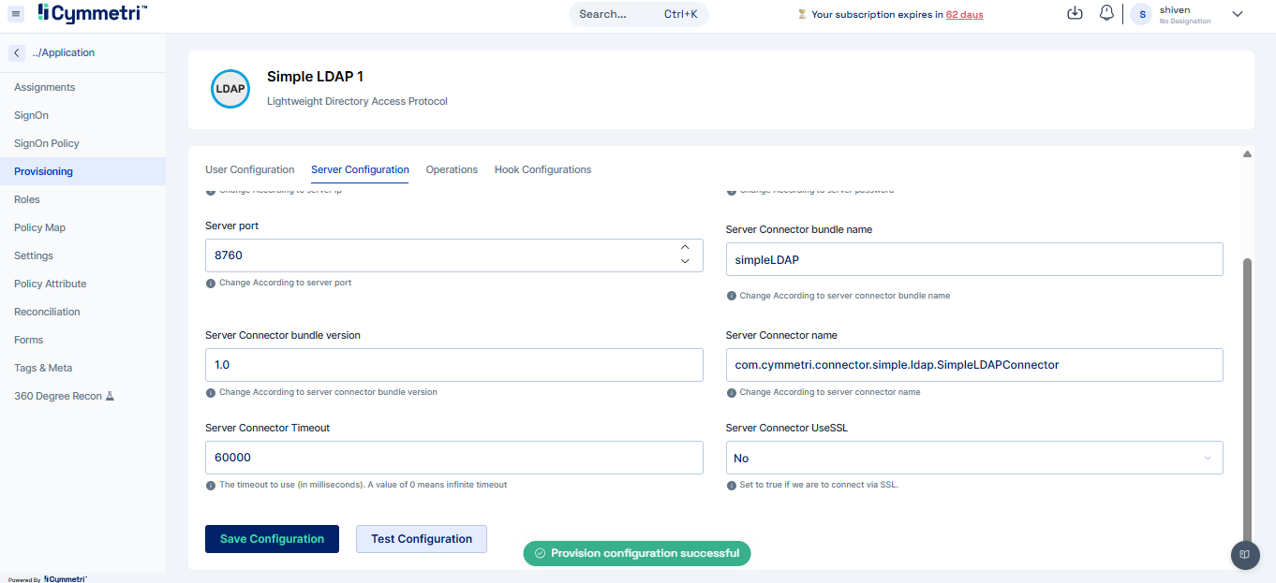Screen dimensions: 1276x583
Task: Click the Provision configuration successful toast
Action: click(637, 553)
